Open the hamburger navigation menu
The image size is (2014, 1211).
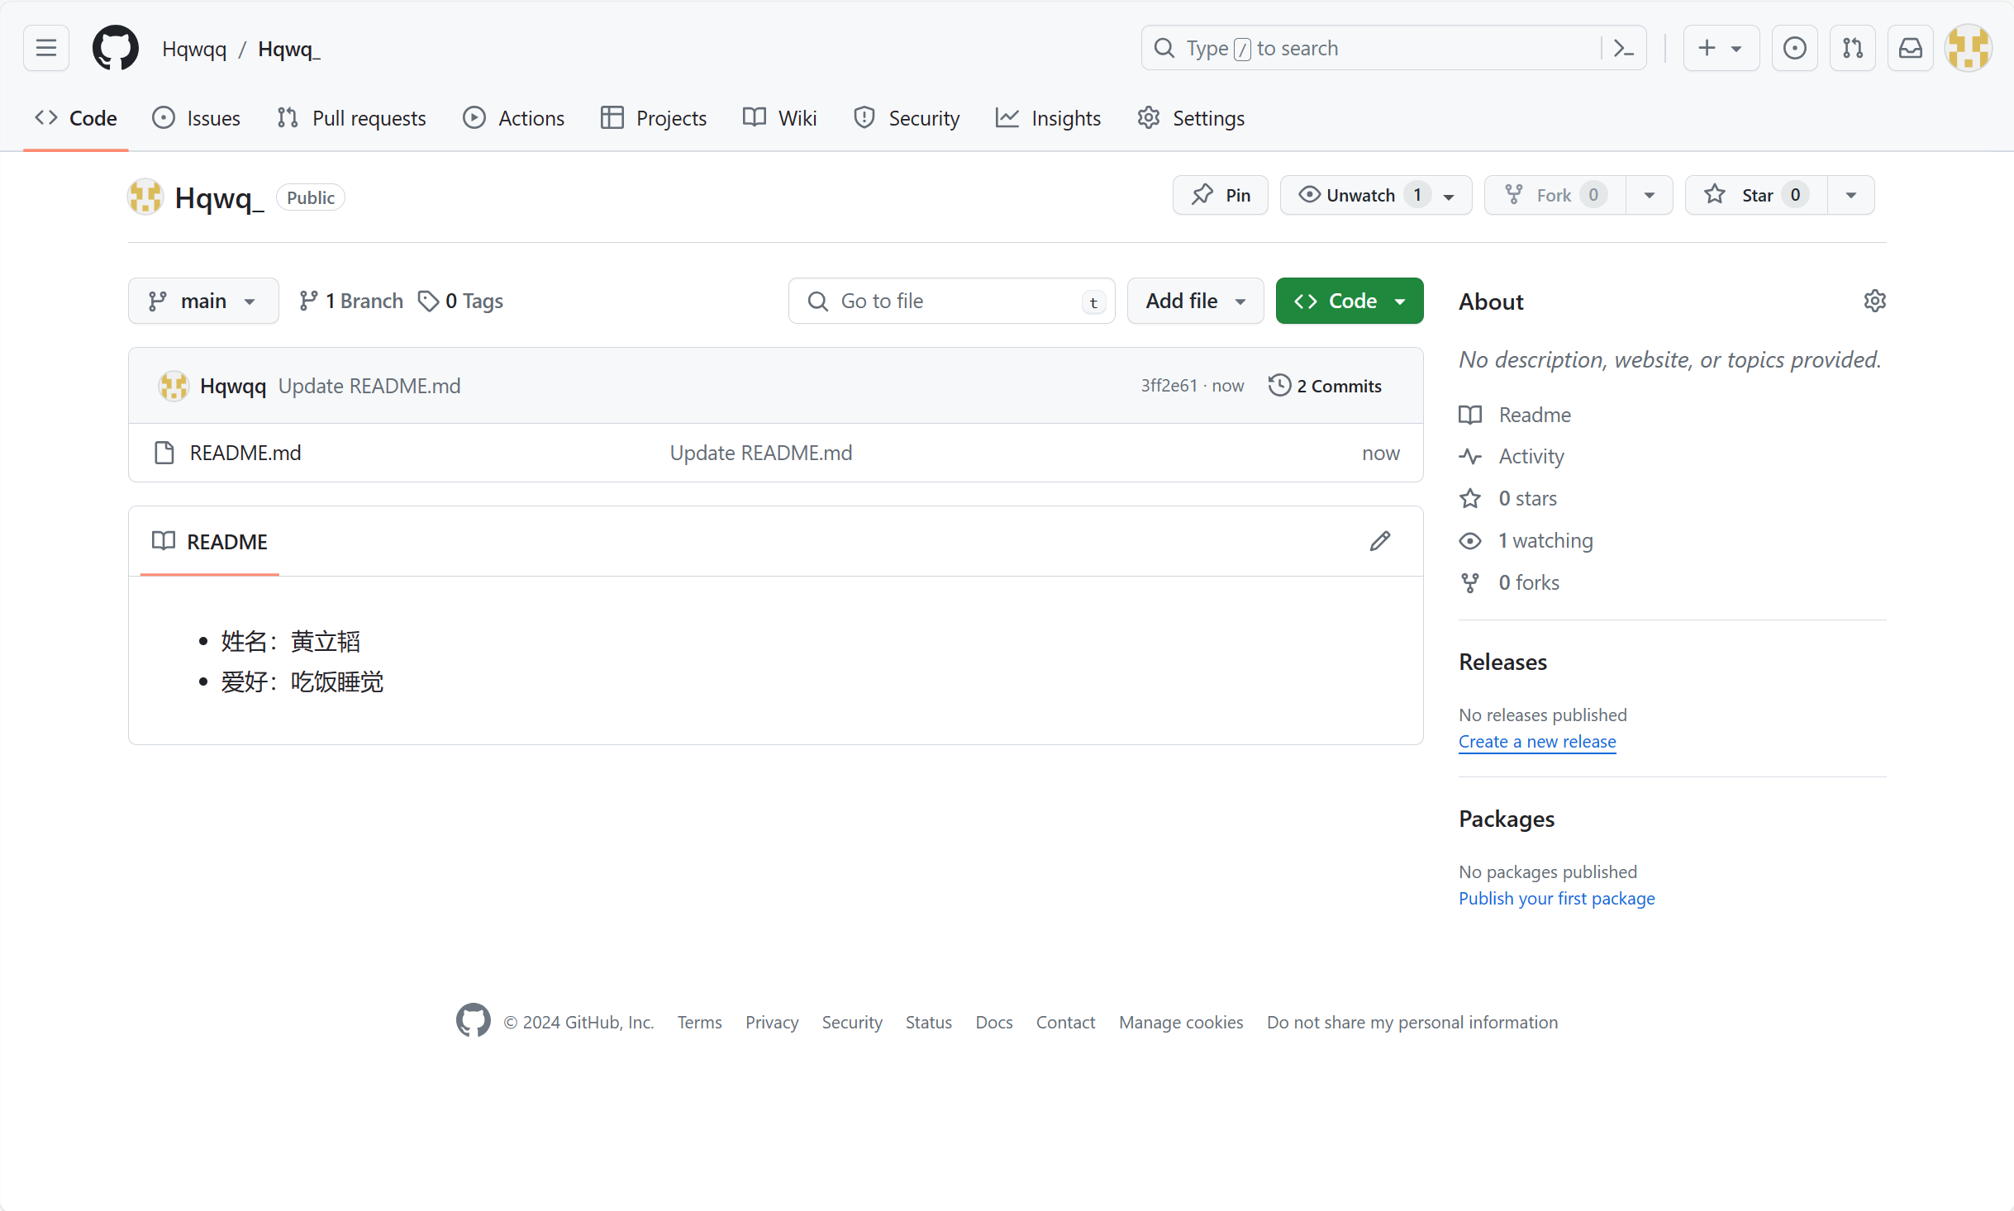(46, 48)
